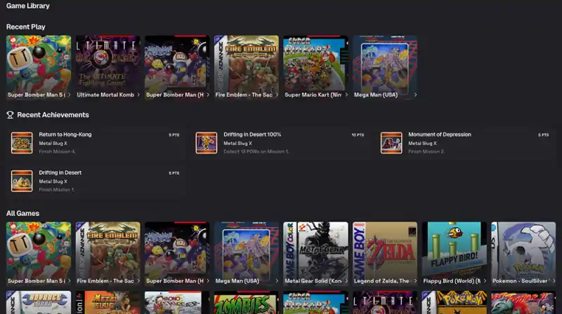Click the Drifting in Desert 5 PTS achievement badge
The height and width of the screenshot is (314, 562).
pos(22,181)
